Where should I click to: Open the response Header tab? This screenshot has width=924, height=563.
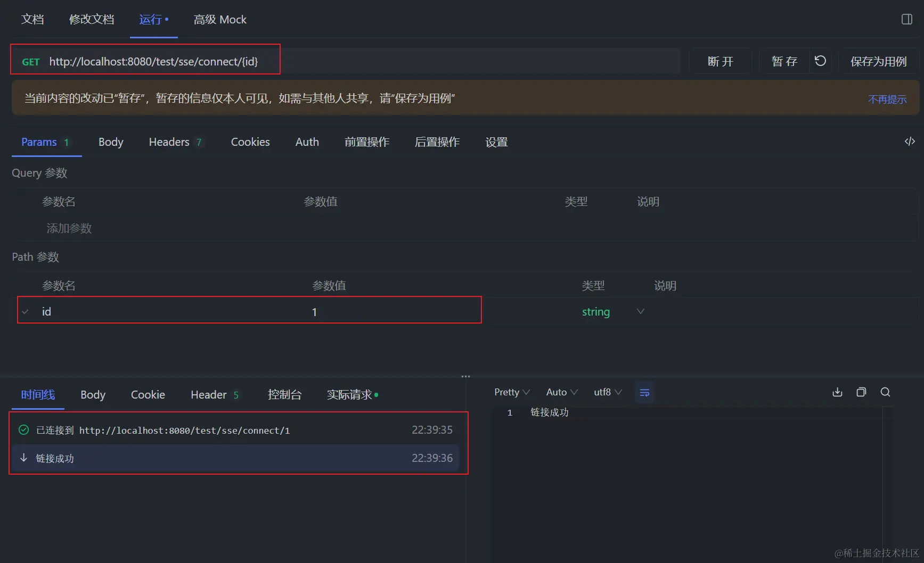215,395
